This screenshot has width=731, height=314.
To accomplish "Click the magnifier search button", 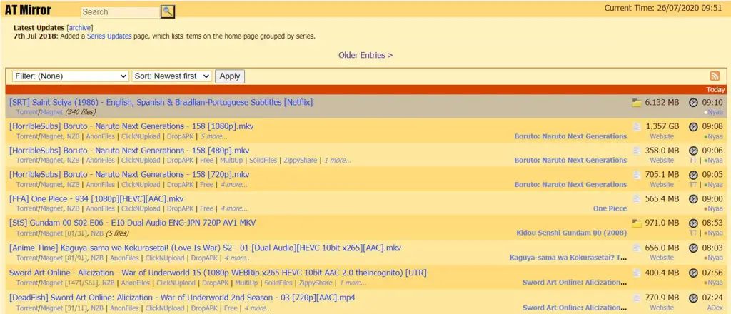I will 168,11.
